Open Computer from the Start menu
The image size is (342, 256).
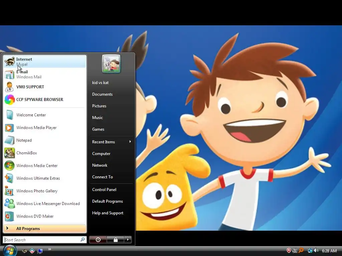click(x=112, y=154)
